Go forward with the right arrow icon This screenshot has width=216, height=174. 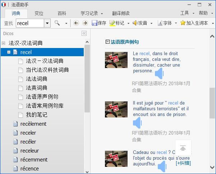pyautogui.click(x=85, y=23)
